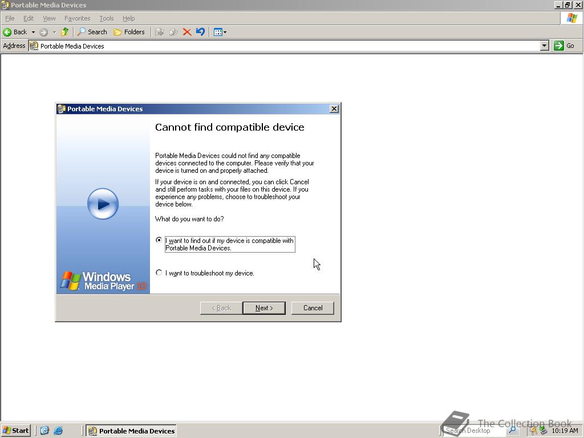The height and width of the screenshot is (438, 584).
Task: Select the device compatibility radio option
Action: click(x=159, y=240)
